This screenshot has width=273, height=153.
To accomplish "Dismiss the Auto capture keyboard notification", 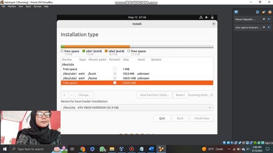I will coord(269,27).
